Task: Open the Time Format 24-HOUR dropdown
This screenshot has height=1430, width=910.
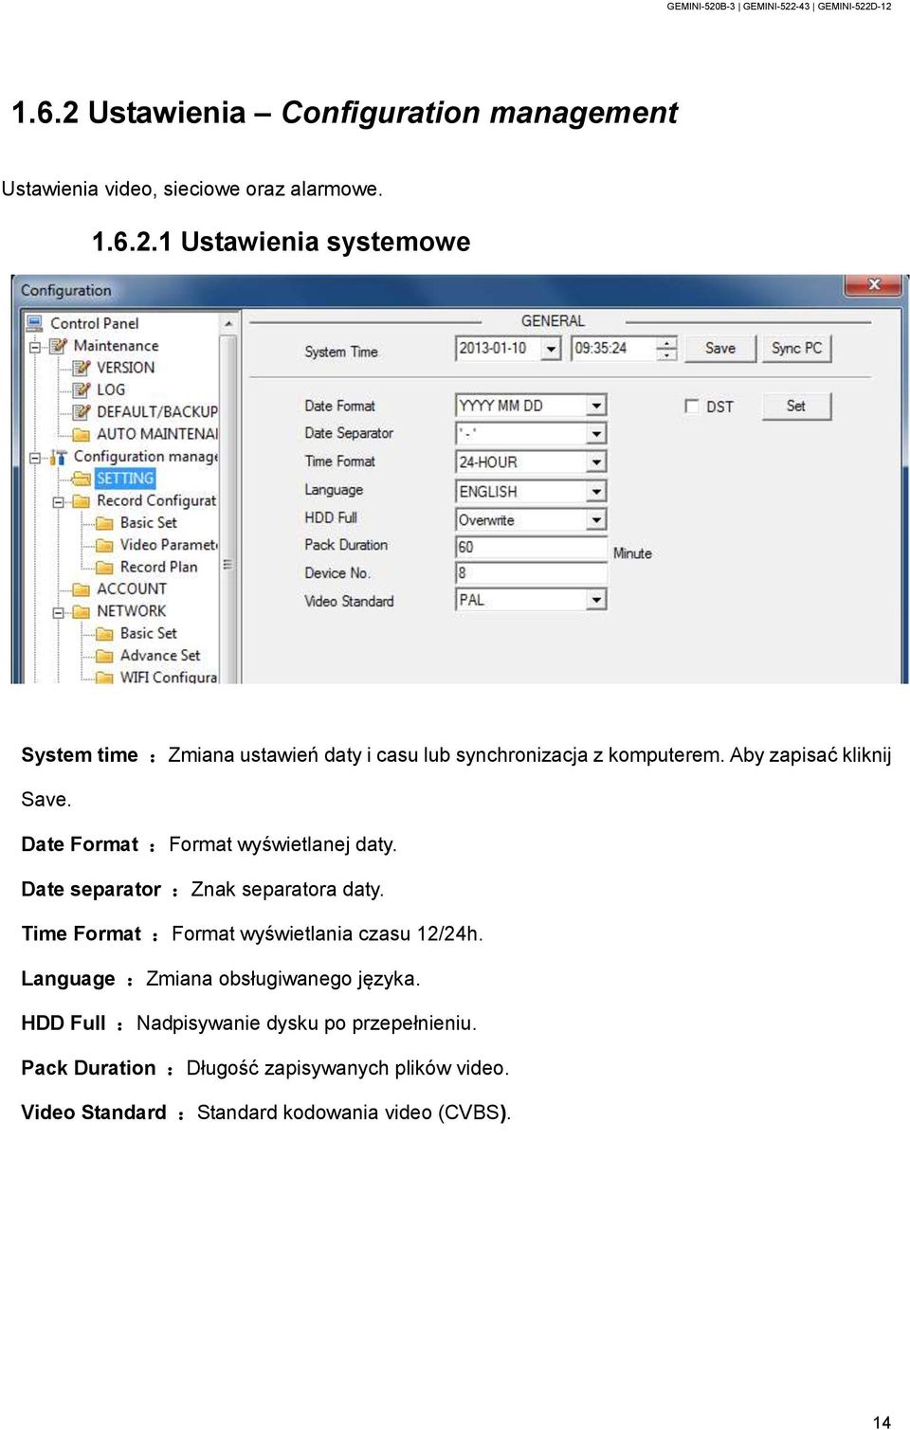Action: (595, 462)
